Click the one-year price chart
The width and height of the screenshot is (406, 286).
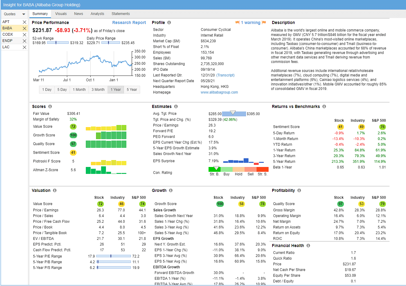click(x=85, y=64)
